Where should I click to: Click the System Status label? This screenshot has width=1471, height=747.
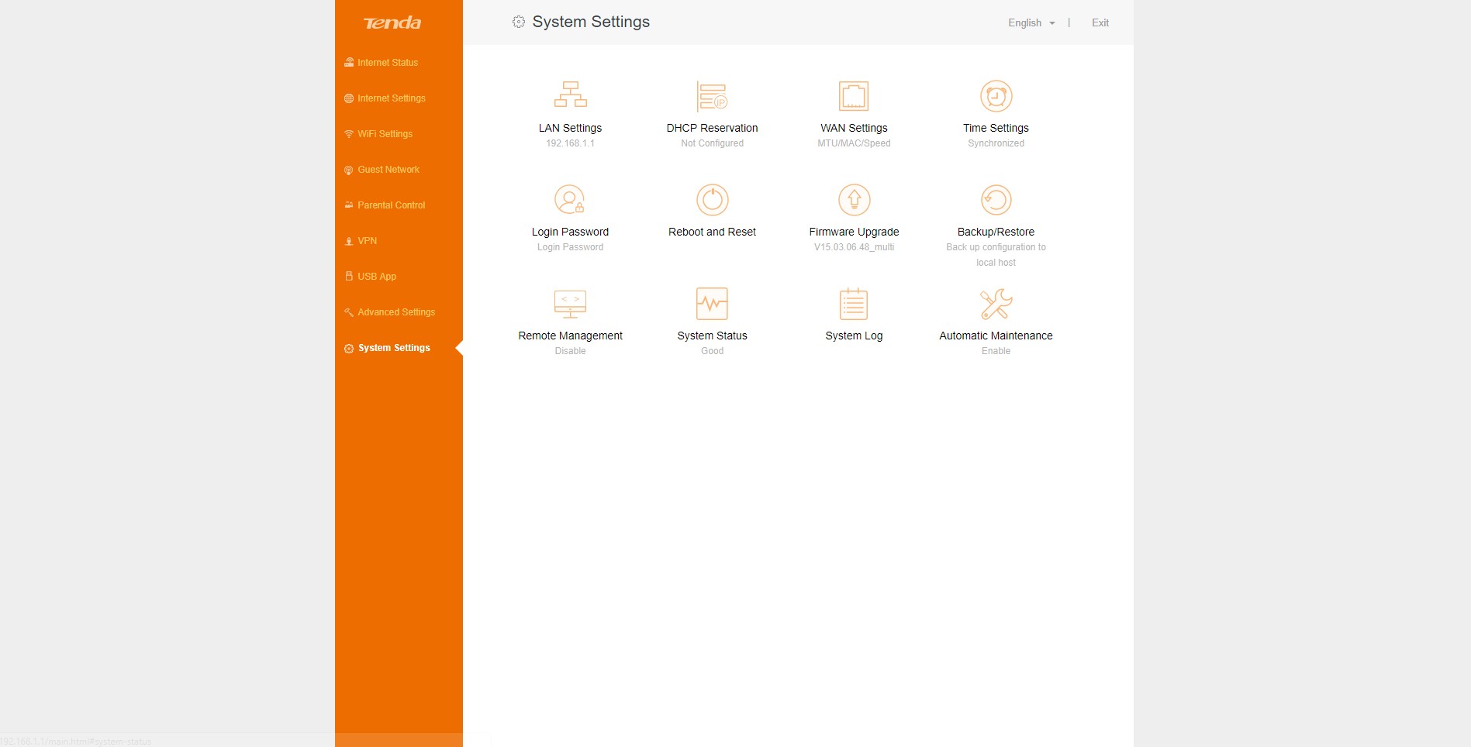pyautogui.click(x=712, y=336)
